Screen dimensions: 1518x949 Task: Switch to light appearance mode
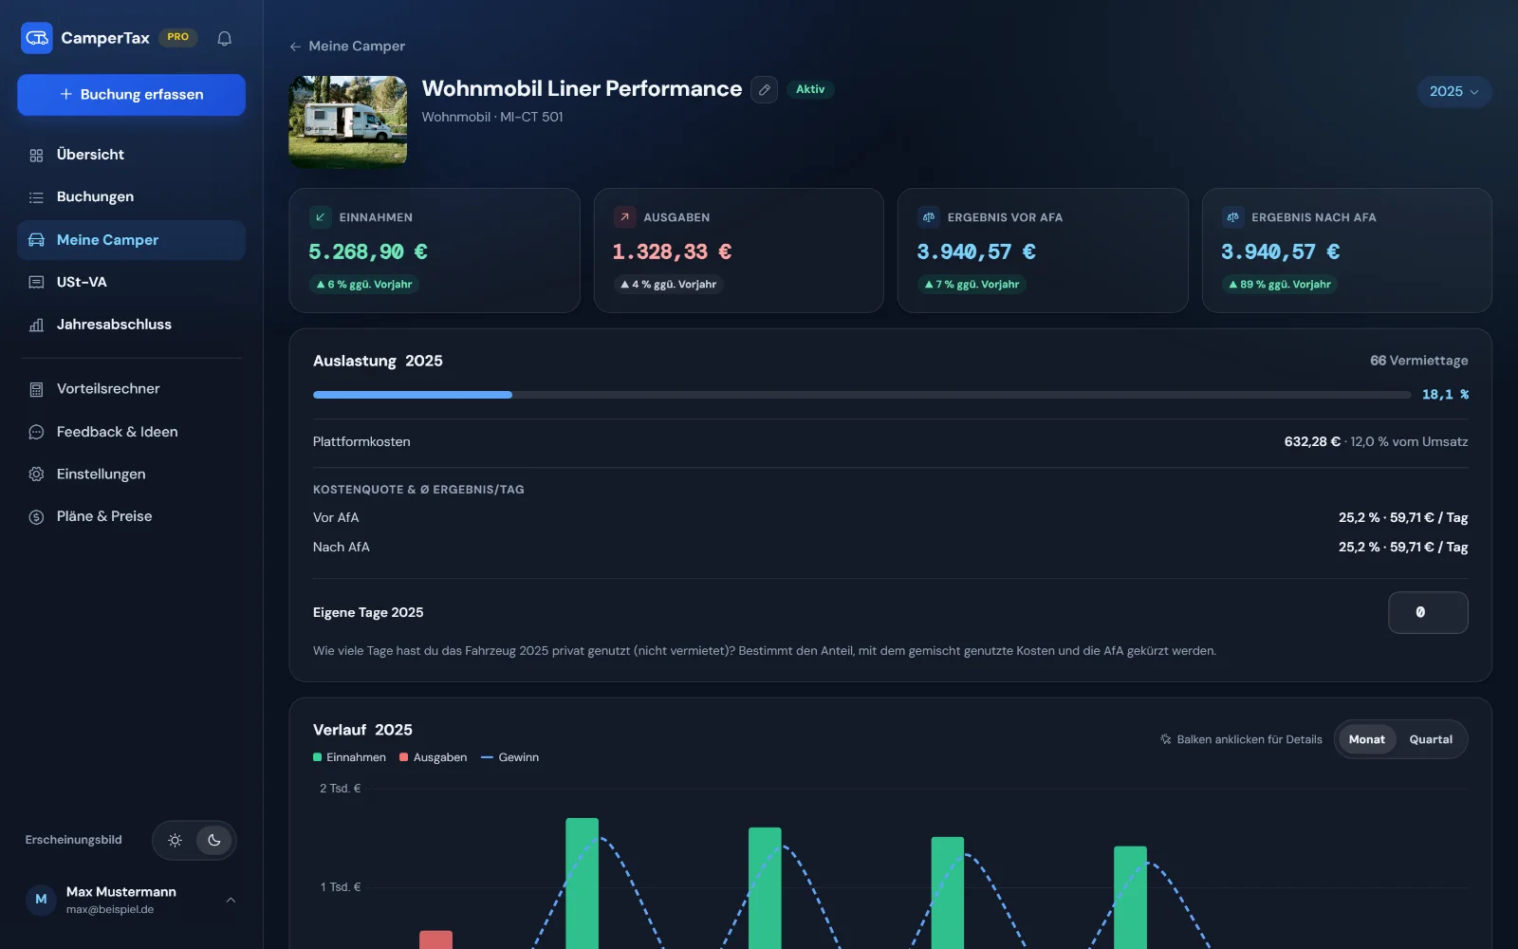coord(175,840)
